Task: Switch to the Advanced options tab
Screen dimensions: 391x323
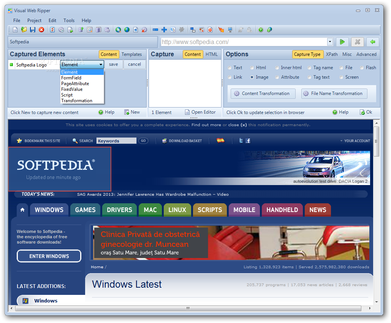Action: (366, 54)
